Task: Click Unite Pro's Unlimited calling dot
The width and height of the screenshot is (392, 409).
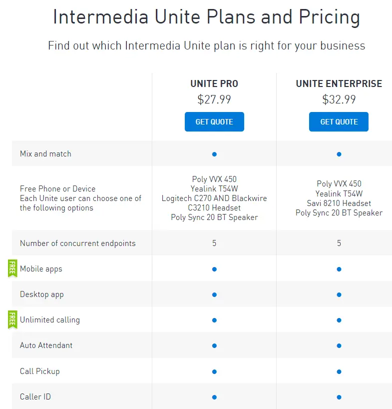Action: coord(214,320)
